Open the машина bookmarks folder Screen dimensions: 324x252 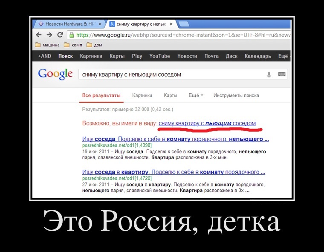[47, 45]
